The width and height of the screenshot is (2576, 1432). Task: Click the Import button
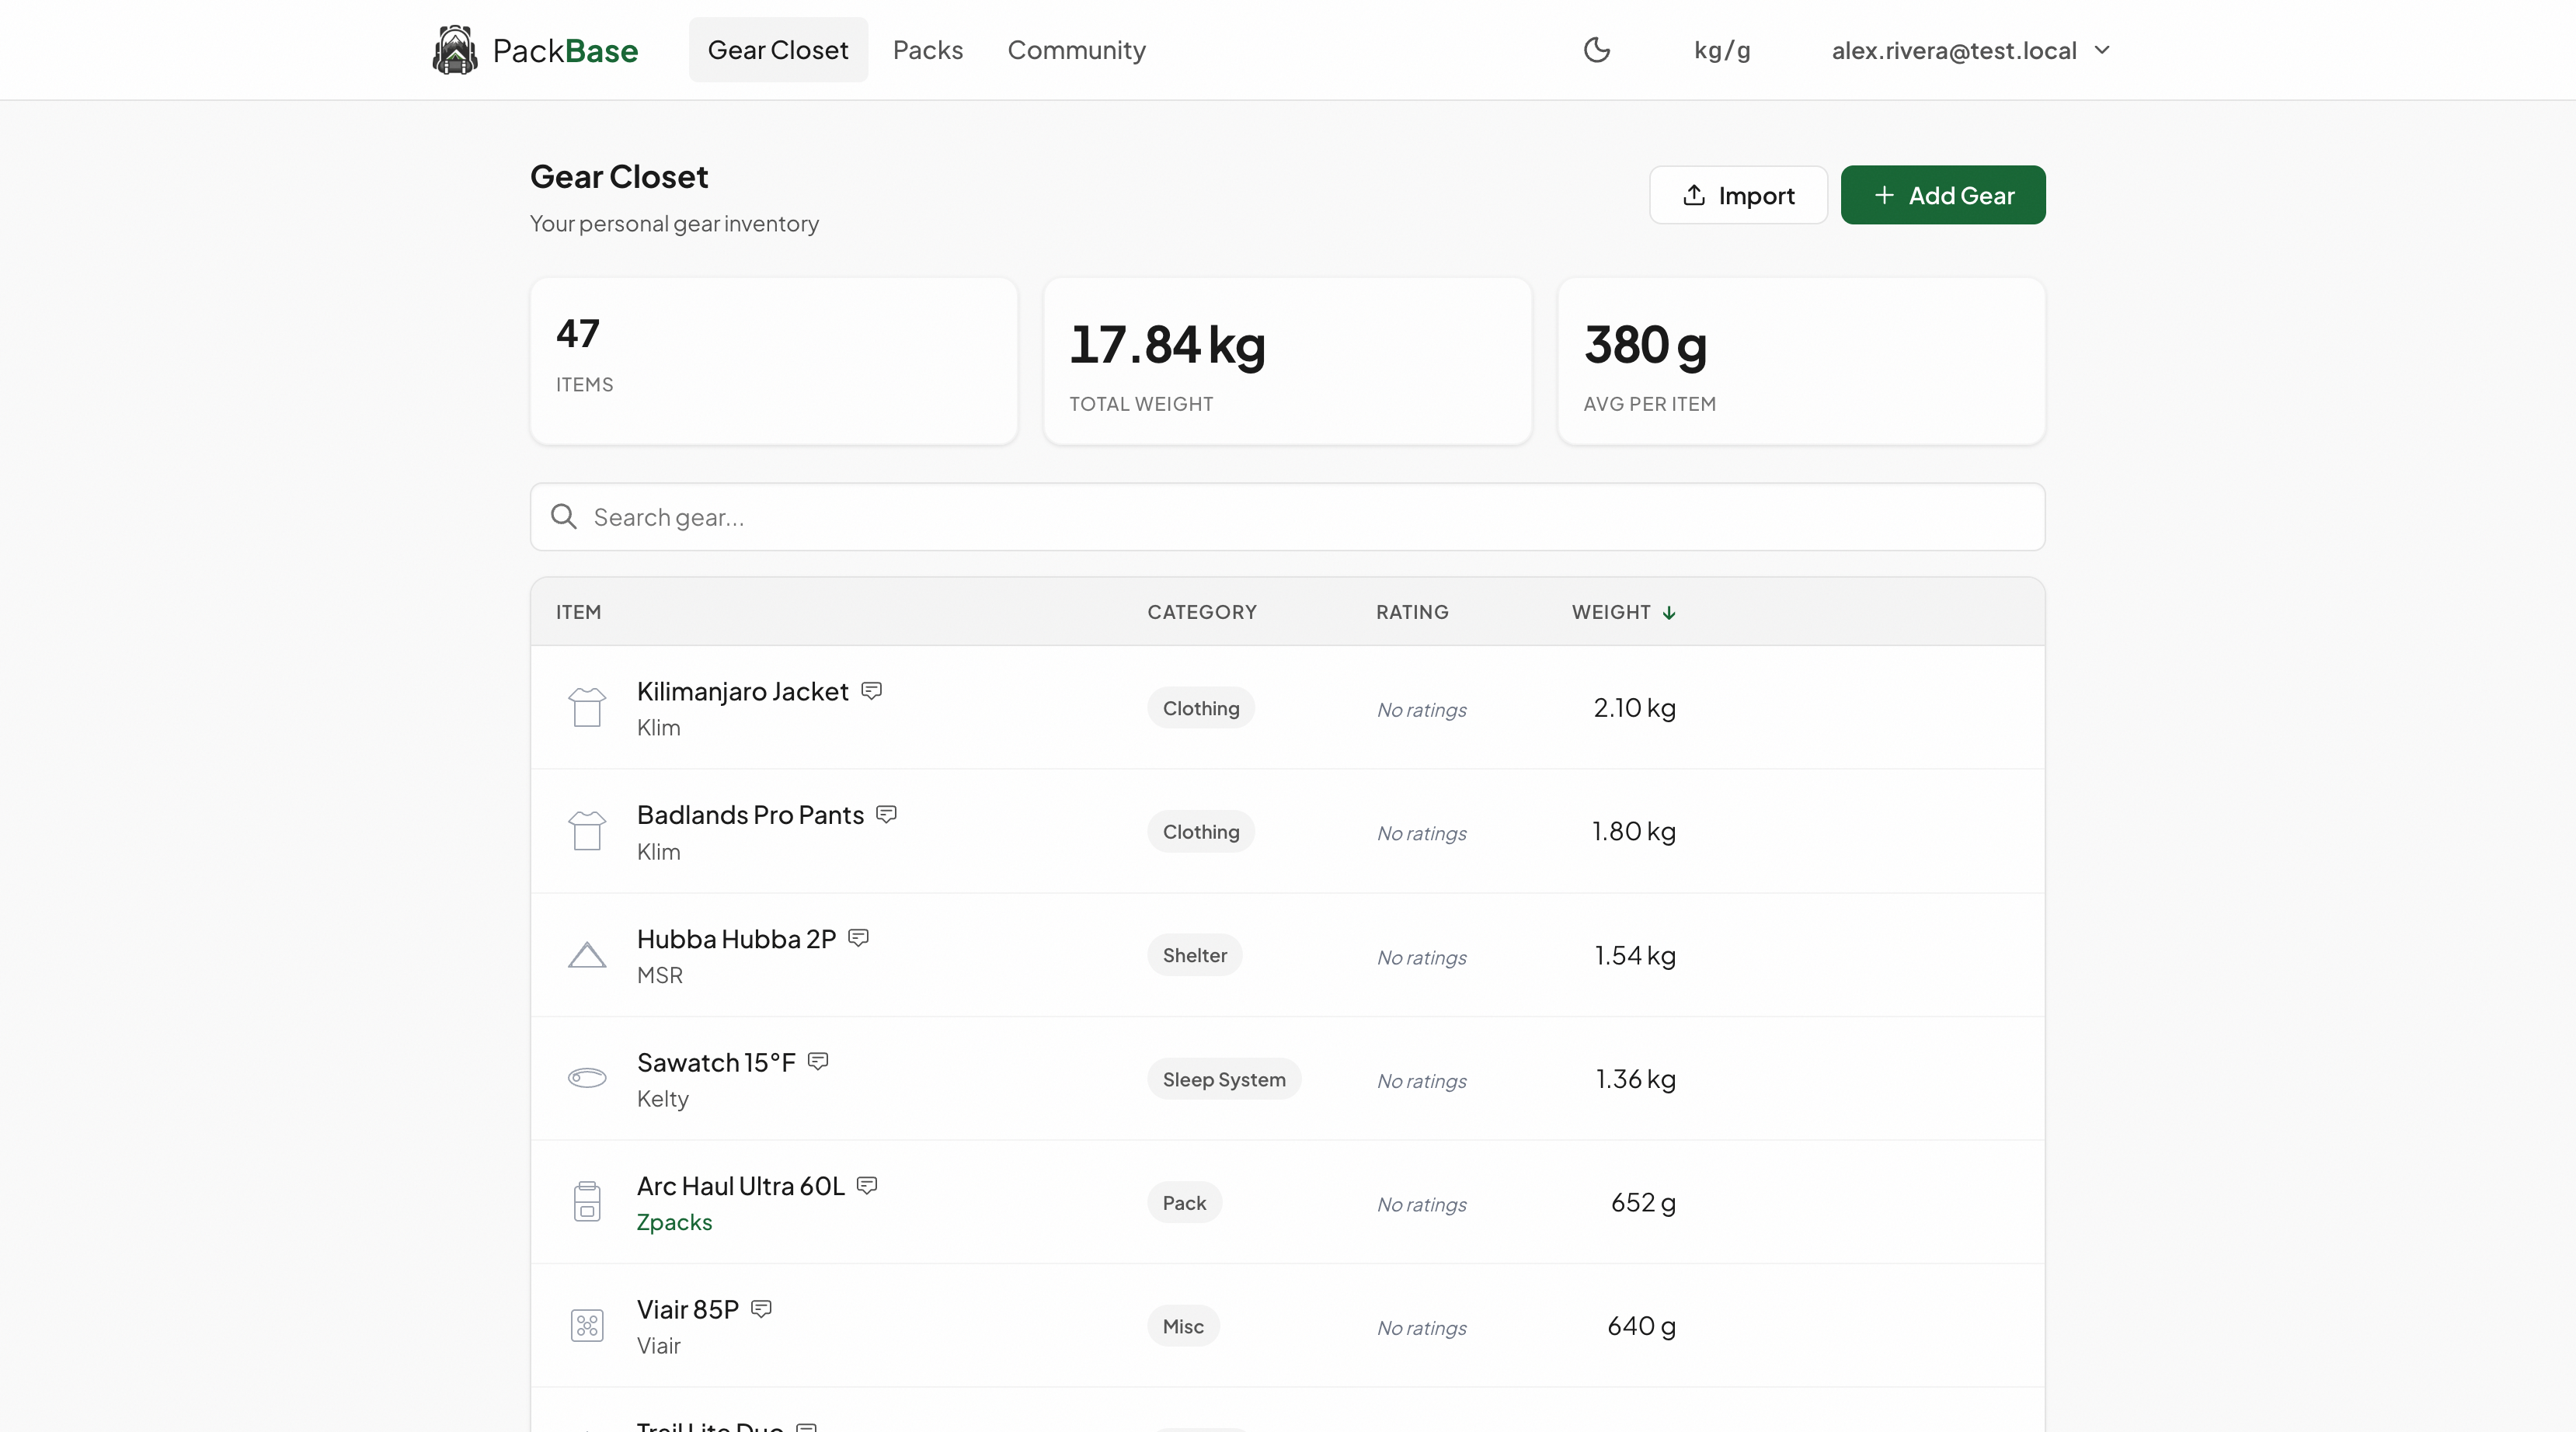(1738, 195)
